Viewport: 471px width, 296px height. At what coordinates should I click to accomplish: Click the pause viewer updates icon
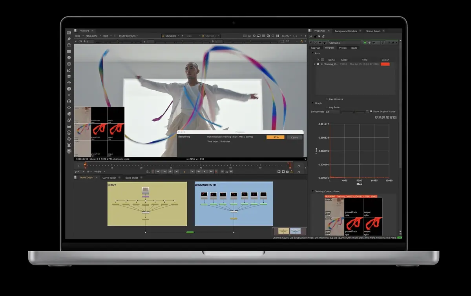(x=277, y=36)
